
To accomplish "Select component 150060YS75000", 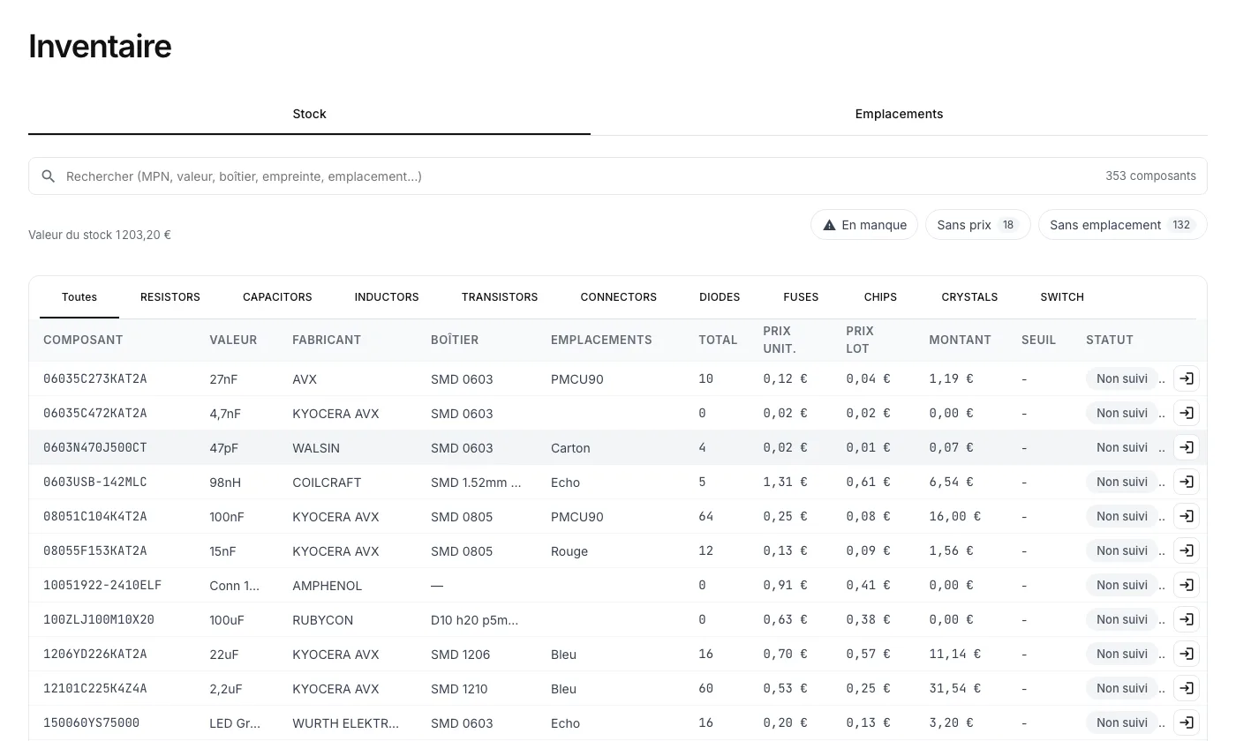I will (92, 722).
